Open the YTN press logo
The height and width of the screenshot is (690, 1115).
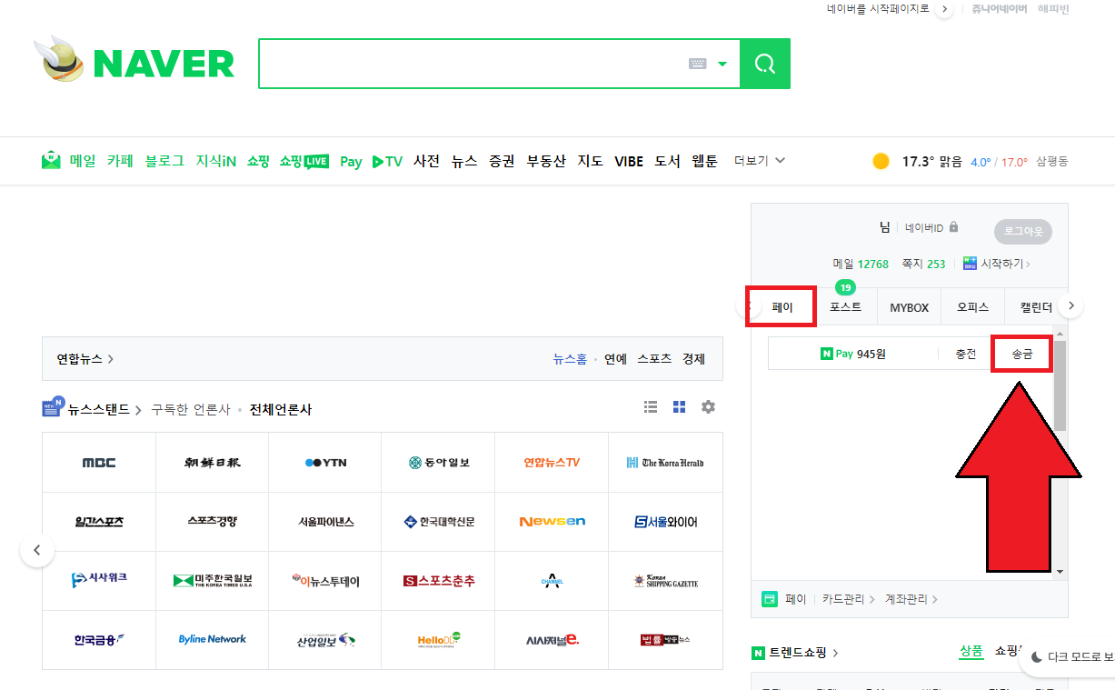(325, 463)
